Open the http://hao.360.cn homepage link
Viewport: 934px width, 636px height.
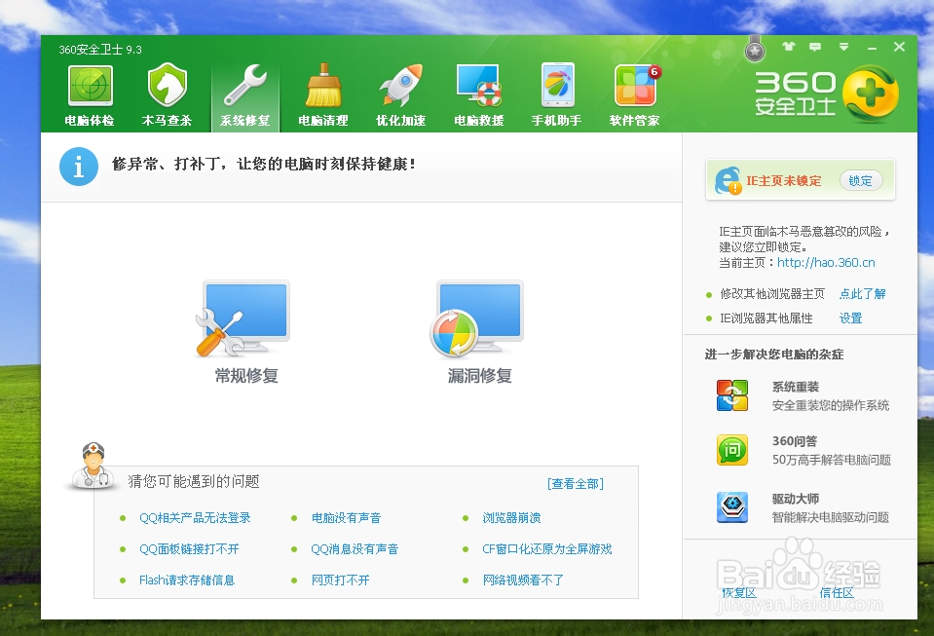click(826, 263)
